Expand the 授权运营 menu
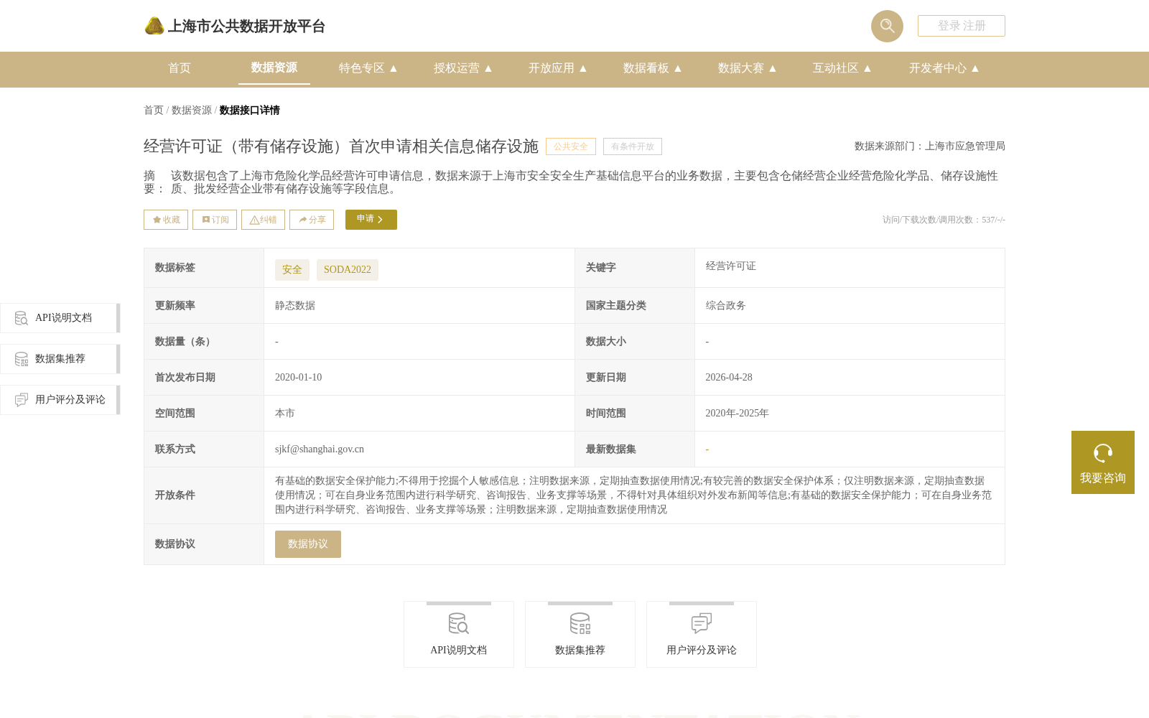1149x718 pixels. (463, 68)
